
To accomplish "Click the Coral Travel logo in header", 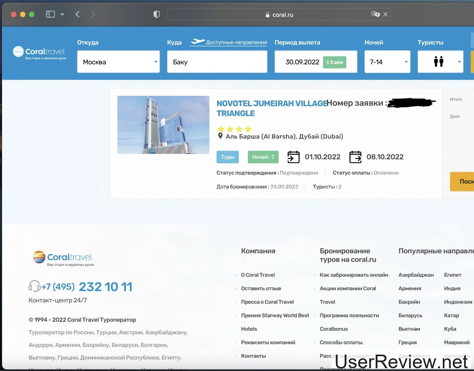I will pos(39,53).
